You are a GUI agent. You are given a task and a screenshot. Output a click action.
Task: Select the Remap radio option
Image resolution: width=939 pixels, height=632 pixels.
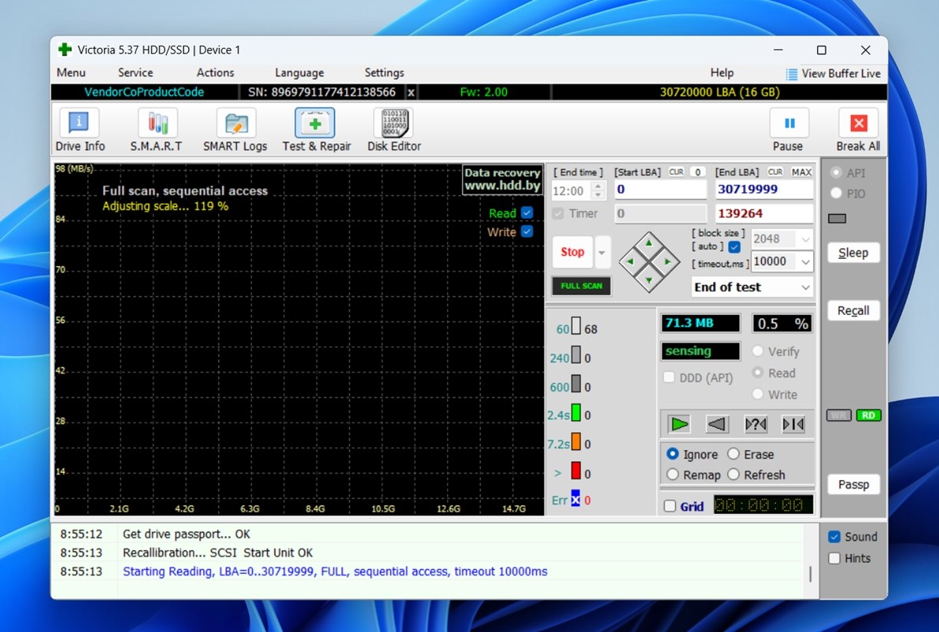click(x=673, y=475)
